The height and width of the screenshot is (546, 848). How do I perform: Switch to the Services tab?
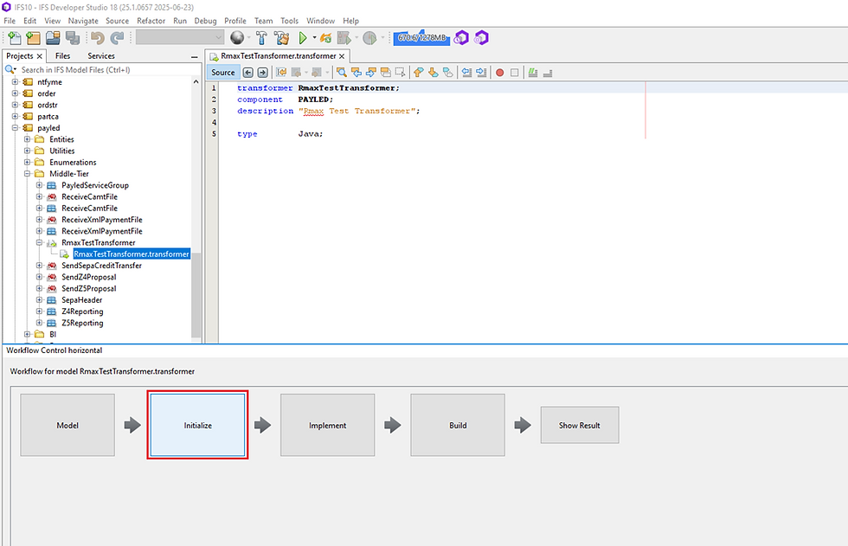(x=101, y=55)
